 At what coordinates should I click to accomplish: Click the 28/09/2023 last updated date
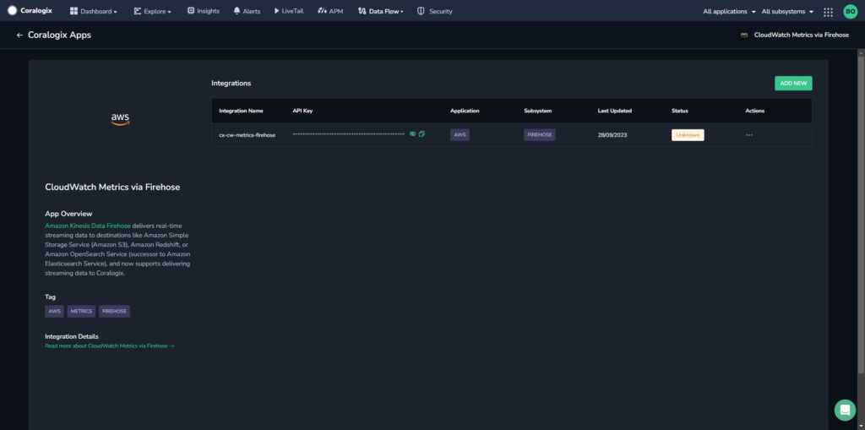612,134
